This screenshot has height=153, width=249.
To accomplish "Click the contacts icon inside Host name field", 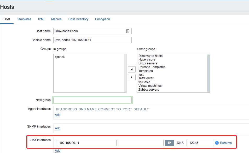I will point(128,31).
